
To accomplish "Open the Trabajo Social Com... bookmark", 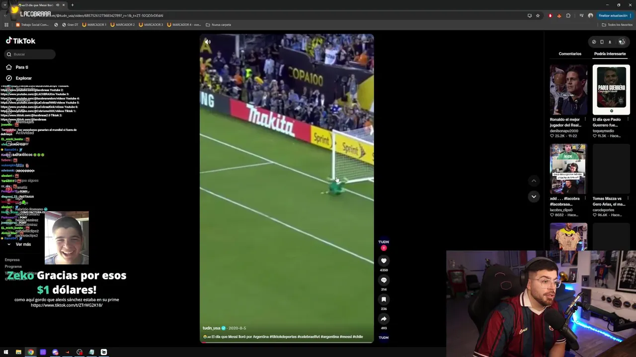I will [32, 25].
